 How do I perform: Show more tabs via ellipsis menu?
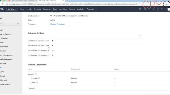pos(97,9)
